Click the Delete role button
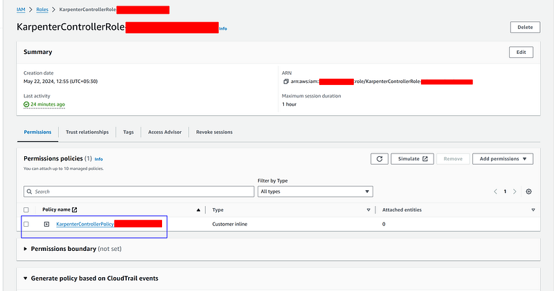Screen dimensions: 554x291 525,27
